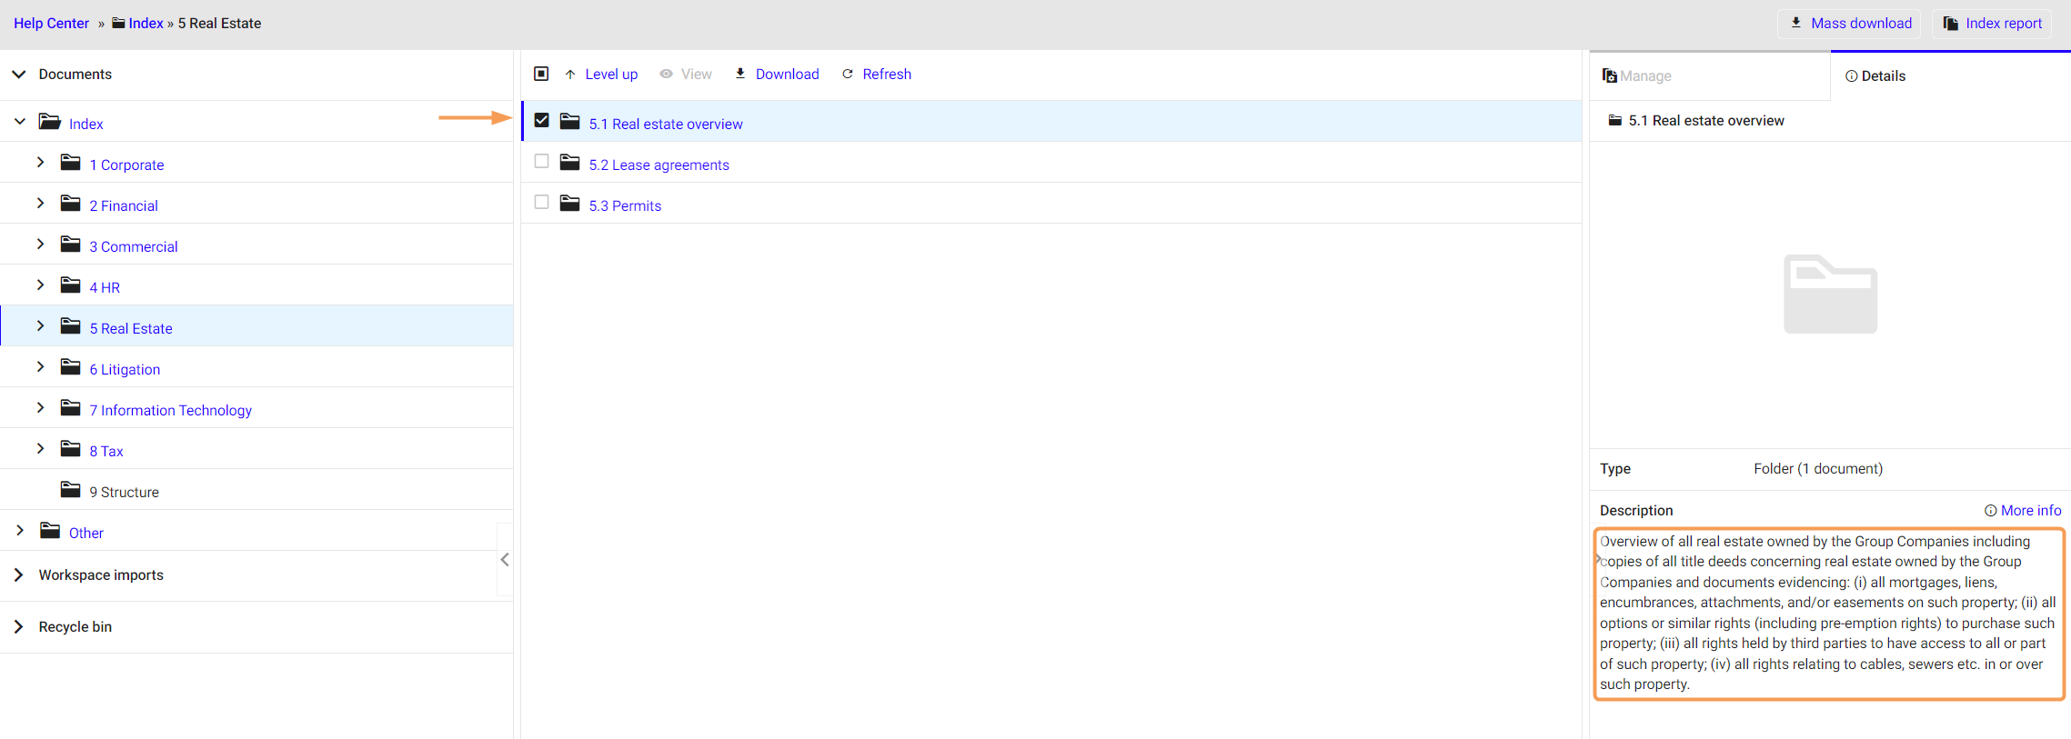The width and height of the screenshot is (2071, 739).
Task: Click the Workspace imports label
Action: click(x=101, y=575)
